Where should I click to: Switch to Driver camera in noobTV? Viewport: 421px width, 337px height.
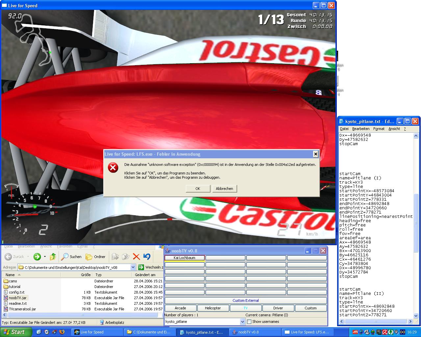(278, 308)
